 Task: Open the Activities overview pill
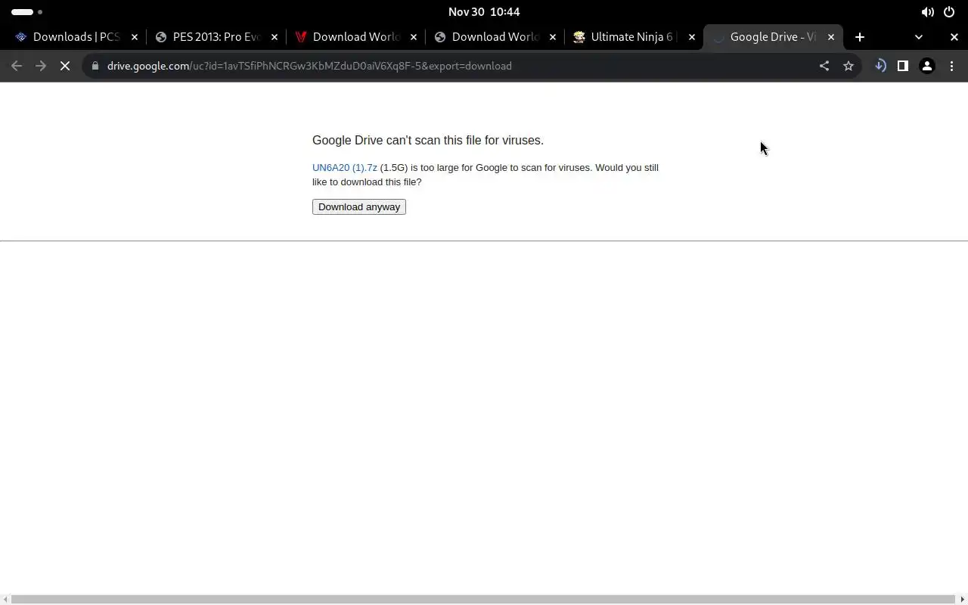pyautogui.click(x=26, y=11)
